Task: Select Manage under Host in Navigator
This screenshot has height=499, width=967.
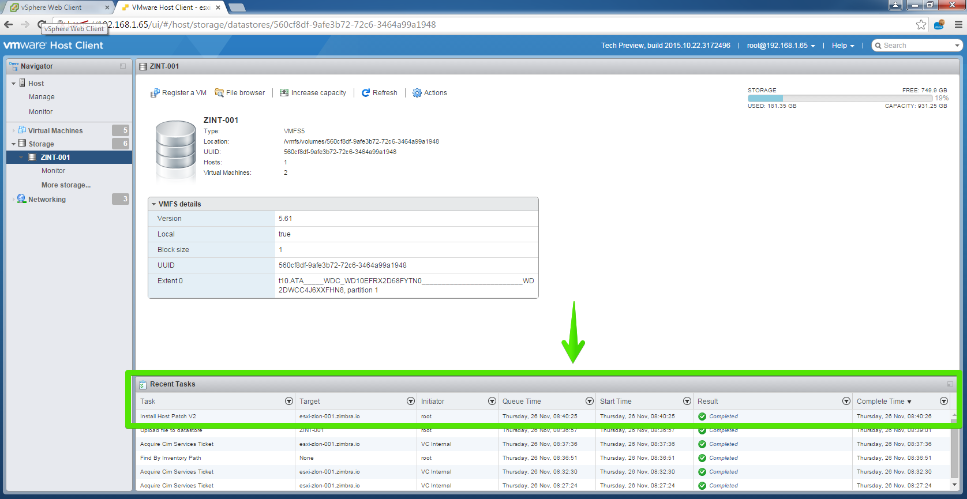Action: point(42,97)
